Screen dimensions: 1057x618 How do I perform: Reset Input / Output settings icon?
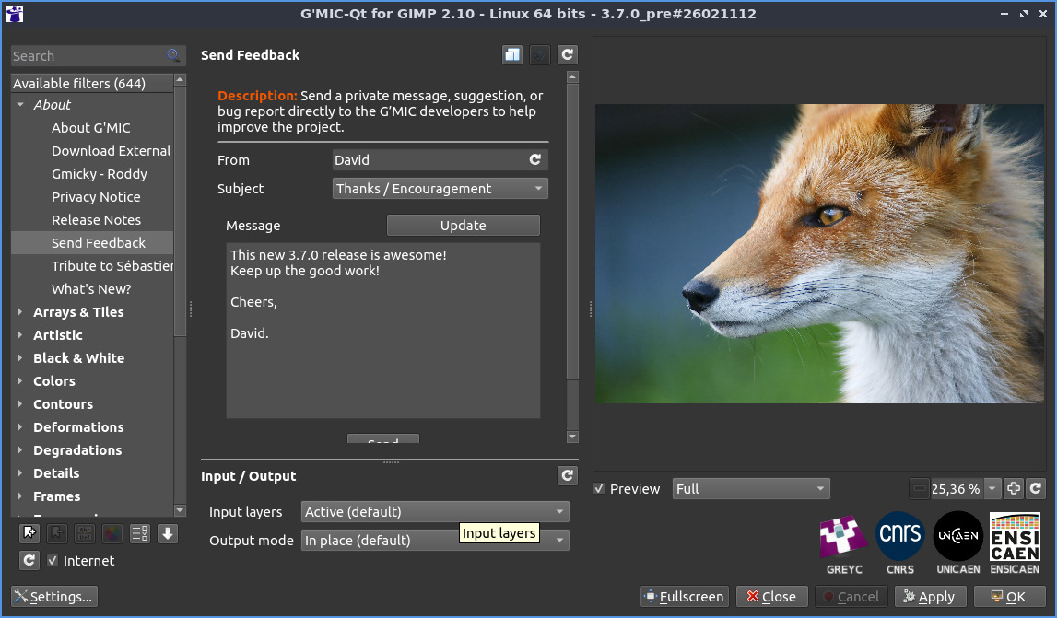click(x=568, y=476)
